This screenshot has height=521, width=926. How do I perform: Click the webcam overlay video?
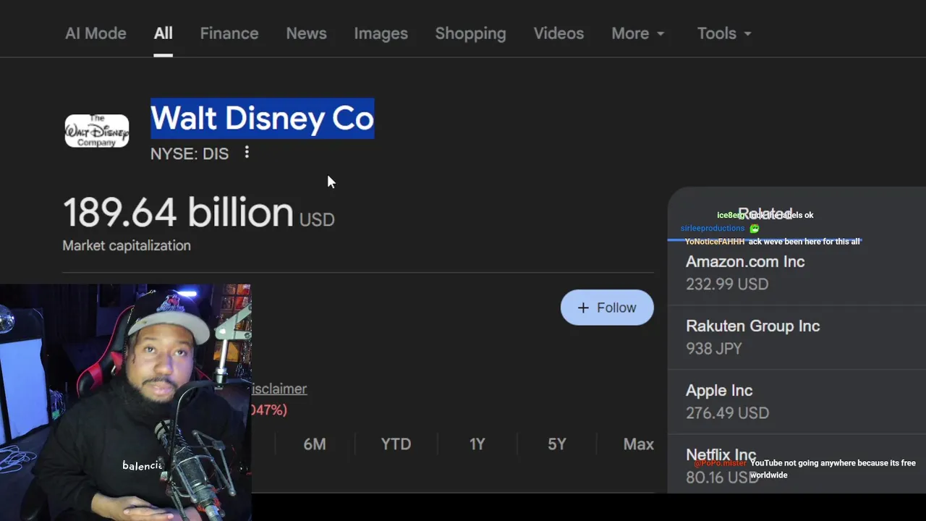126,402
